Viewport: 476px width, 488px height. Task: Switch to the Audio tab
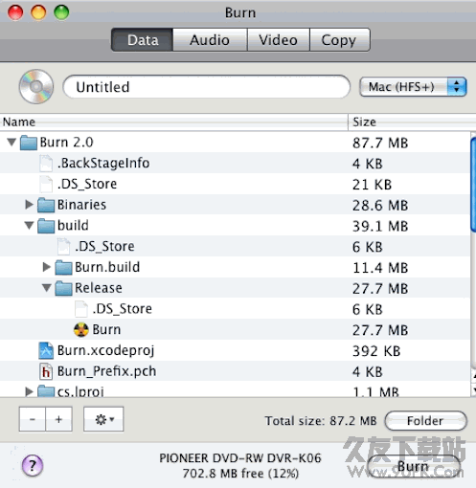(x=210, y=40)
